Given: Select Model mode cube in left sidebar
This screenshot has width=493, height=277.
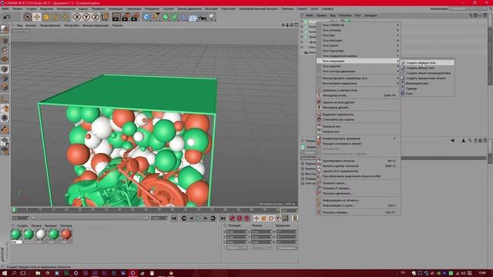Looking at the screenshot, I should pyautogui.click(x=5, y=41).
